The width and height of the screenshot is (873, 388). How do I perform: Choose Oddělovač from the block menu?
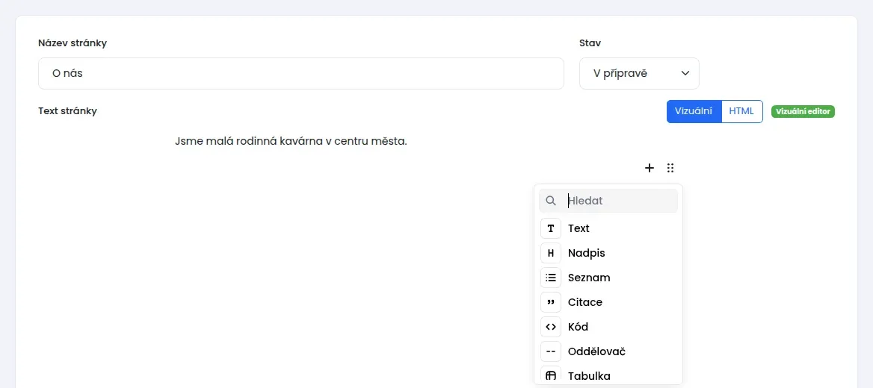coord(608,351)
